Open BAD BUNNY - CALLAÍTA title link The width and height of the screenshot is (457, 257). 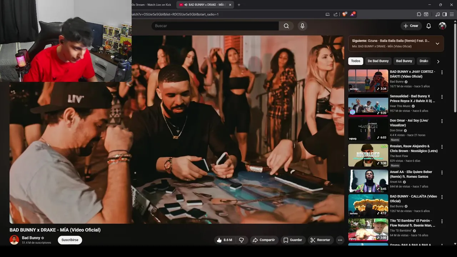(x=413, y=199)
